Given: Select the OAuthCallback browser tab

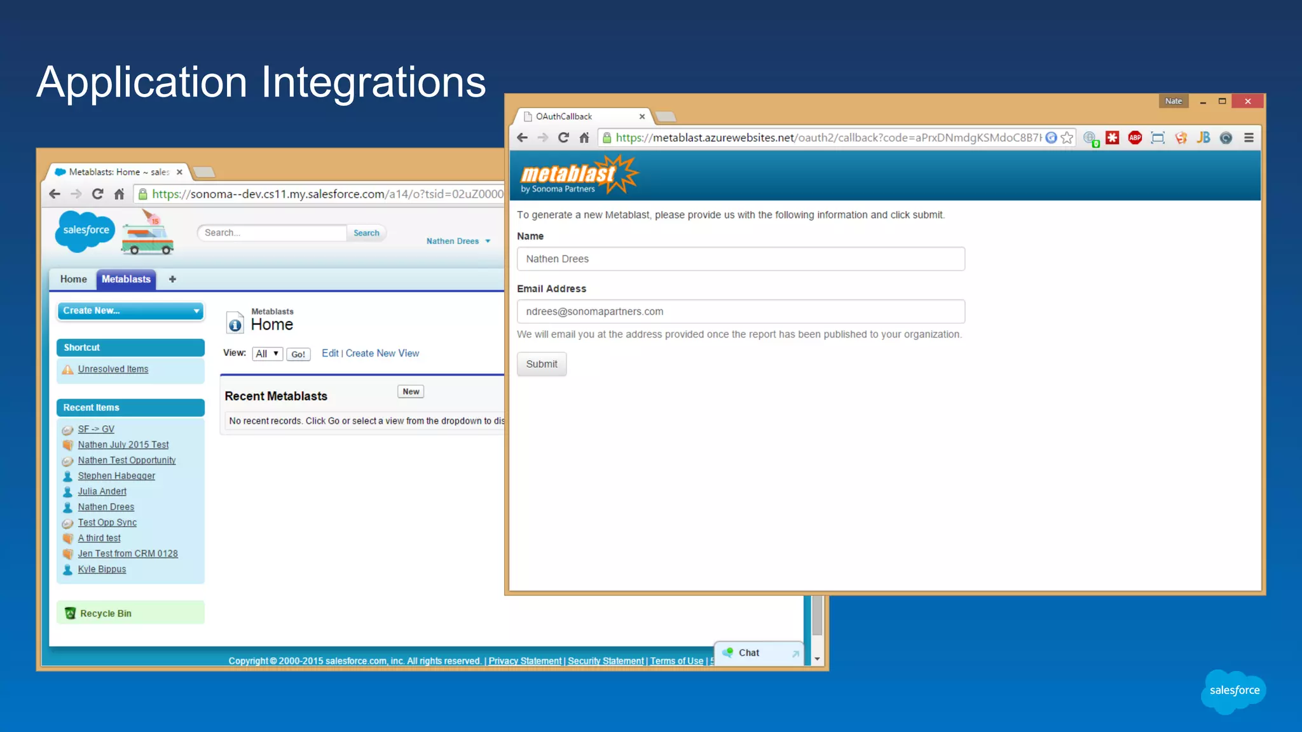Looking at the screenshot, I should point(582,116).
